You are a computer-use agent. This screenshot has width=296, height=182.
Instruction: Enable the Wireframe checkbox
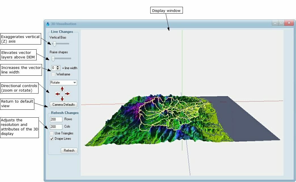53,74
